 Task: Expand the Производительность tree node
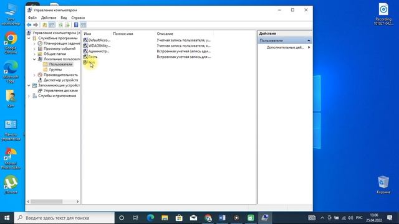[x=34, y=75]
